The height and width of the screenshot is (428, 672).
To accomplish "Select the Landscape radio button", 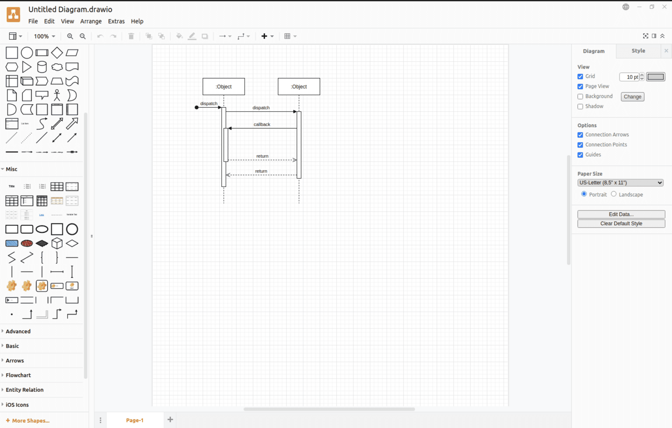I will pos(614,193).
